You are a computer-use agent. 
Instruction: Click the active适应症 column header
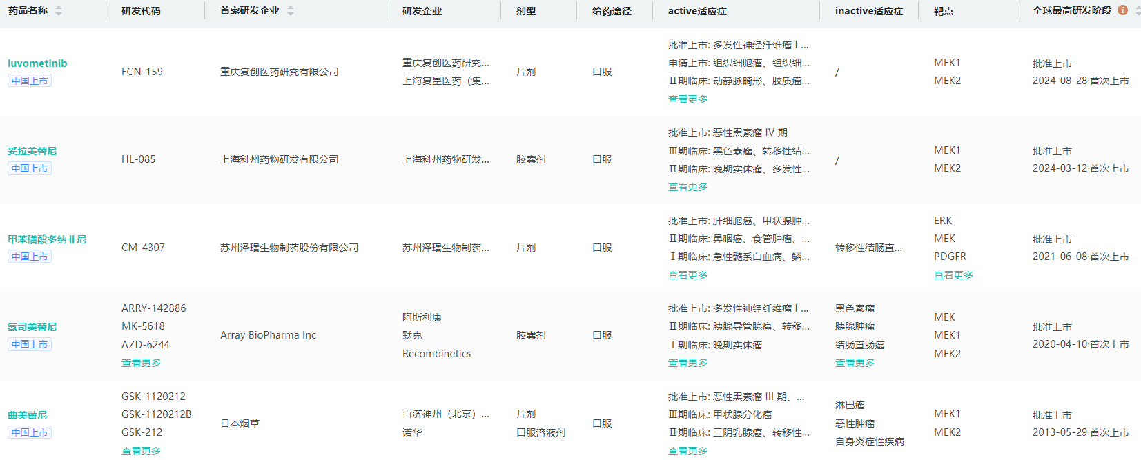pos(697,11)
